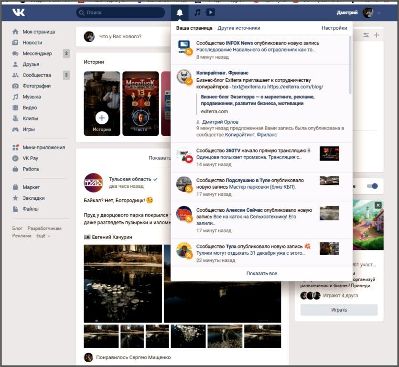Toggle the blue switch on right panel
The image size is (399, 367).
click(372, 186)
